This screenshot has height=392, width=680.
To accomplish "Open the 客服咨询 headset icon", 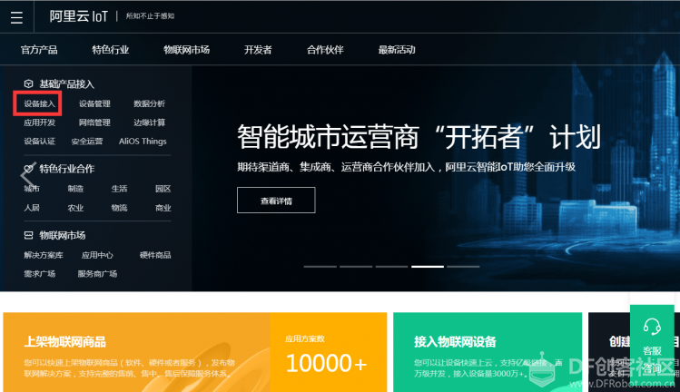I will [x=652, y=326].
